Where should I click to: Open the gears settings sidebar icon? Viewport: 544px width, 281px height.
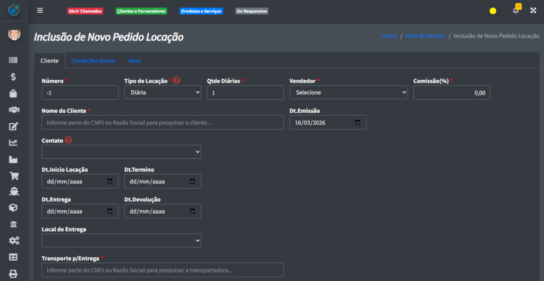pyautogui.click(x=14, y=241)
